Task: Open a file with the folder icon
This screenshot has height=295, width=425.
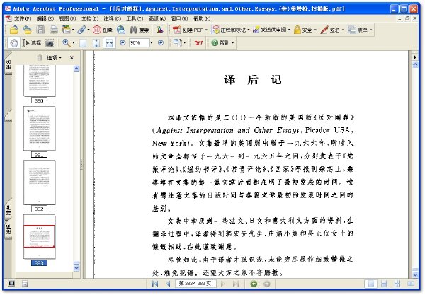Action: coord(13,30)
